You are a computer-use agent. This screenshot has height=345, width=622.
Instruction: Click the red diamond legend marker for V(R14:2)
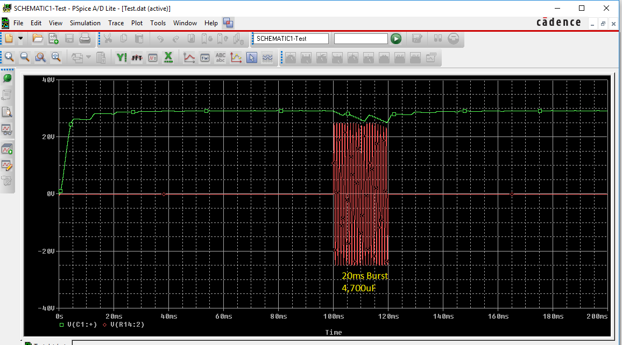pyautogui.click(x=105, y=325)
